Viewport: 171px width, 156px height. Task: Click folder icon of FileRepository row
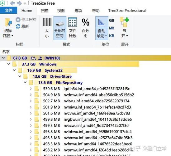coord(31,82)
